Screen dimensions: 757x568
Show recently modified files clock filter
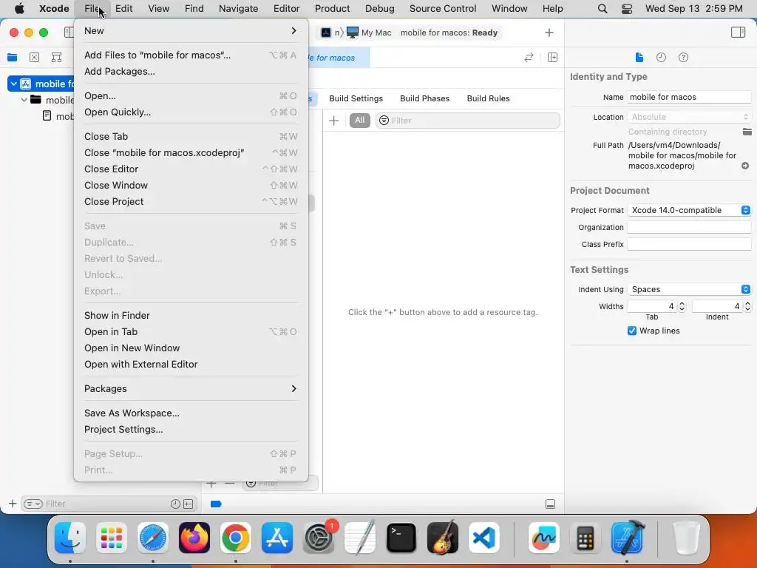click(175, 504)
